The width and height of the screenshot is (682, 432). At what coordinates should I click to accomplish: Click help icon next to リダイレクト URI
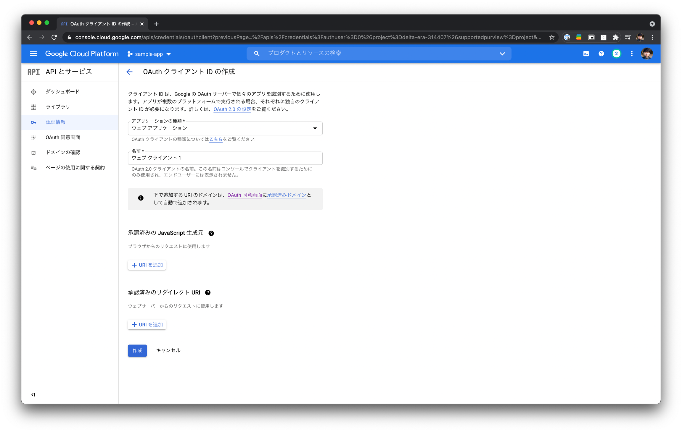[x=208, y=293]
